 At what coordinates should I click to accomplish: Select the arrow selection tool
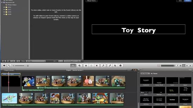tap(73, 66)
